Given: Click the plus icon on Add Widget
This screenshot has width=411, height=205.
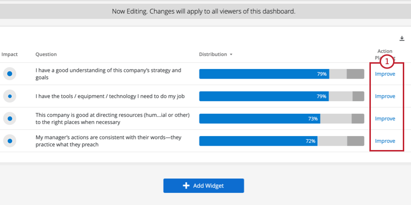Looking at the screenshot, I should (186, 186).
